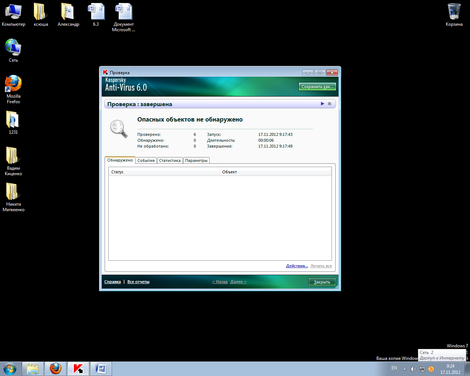Click the duration value 00:00:06
This screenshot has width=470, height=376.
pos(266,140)
